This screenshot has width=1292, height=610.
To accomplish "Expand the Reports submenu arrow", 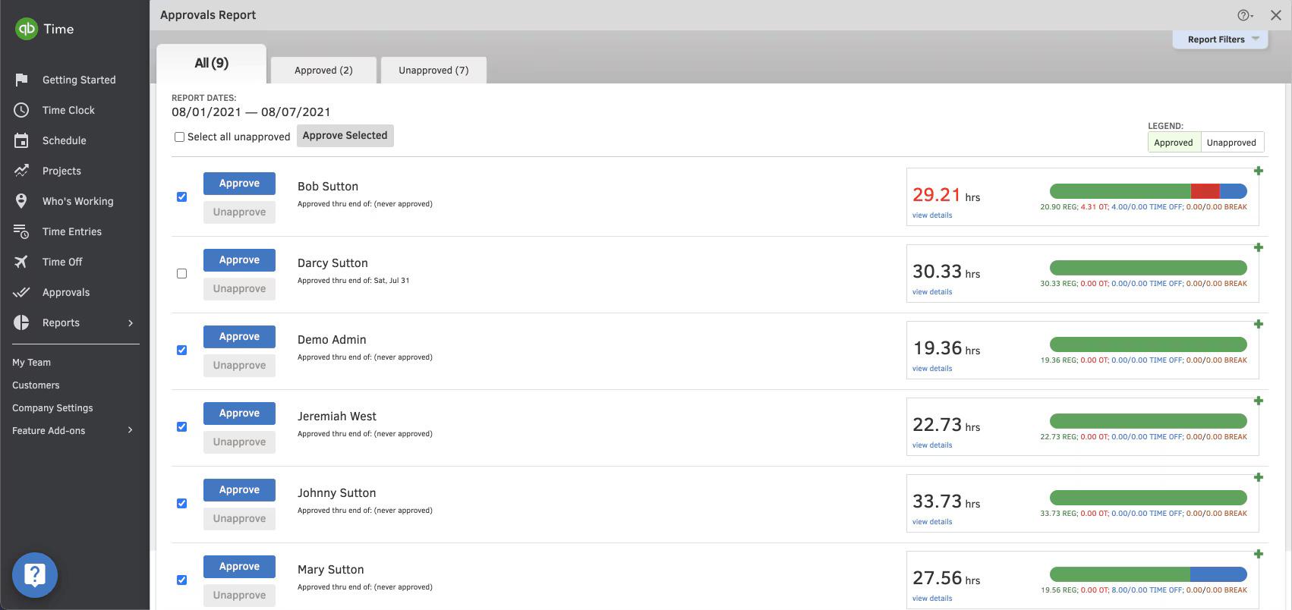I will point(131,322).
